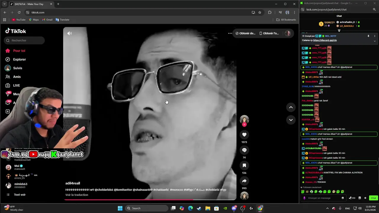The image size is (379, 213).
Task: Click Voir la traduction under caption
Action: [x=77, y=195]
